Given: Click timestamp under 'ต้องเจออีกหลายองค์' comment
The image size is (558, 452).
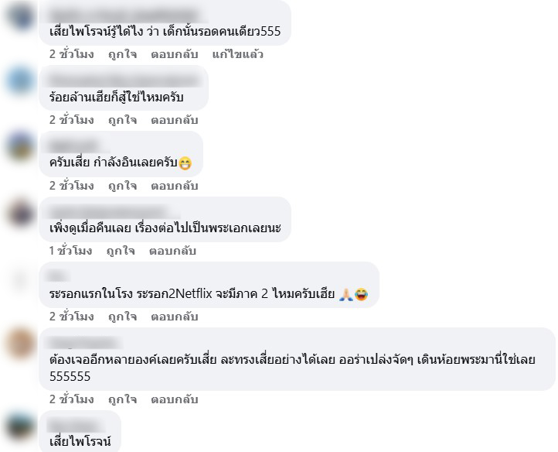Looking at the screenshot, I should pyautogui.click(x=72, y=399).
